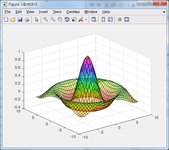This screenshot has height=150, width=169.
Task: Toggle the Data Cursor tool
Action: (x=74, y=19)
